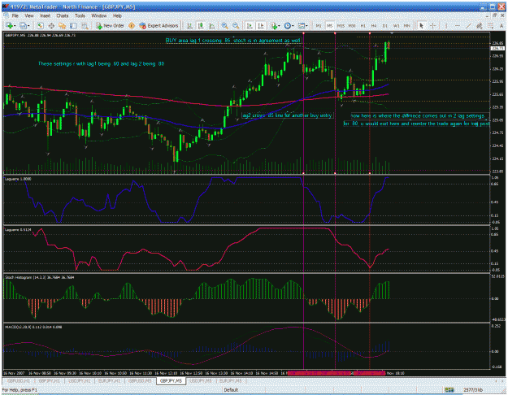The width and height of the screenshot is (508, 395).
Task: Select the Fibonacci retracement tool
Action: pos(490,25)
